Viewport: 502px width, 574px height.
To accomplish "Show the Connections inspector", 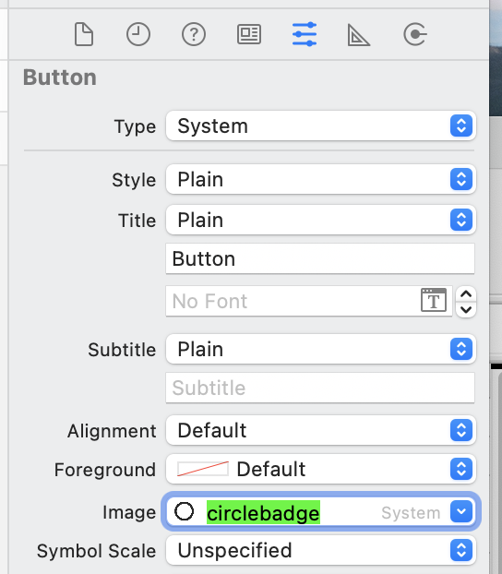I will [x=415, y=34].
